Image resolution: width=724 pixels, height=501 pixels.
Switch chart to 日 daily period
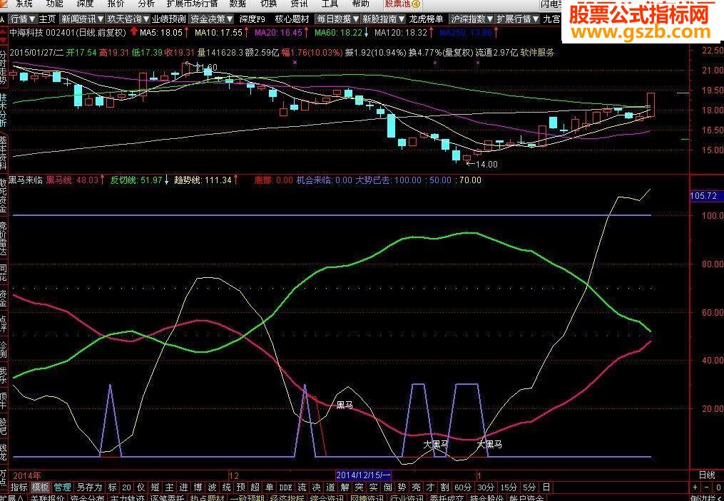(x=546, y=487)
